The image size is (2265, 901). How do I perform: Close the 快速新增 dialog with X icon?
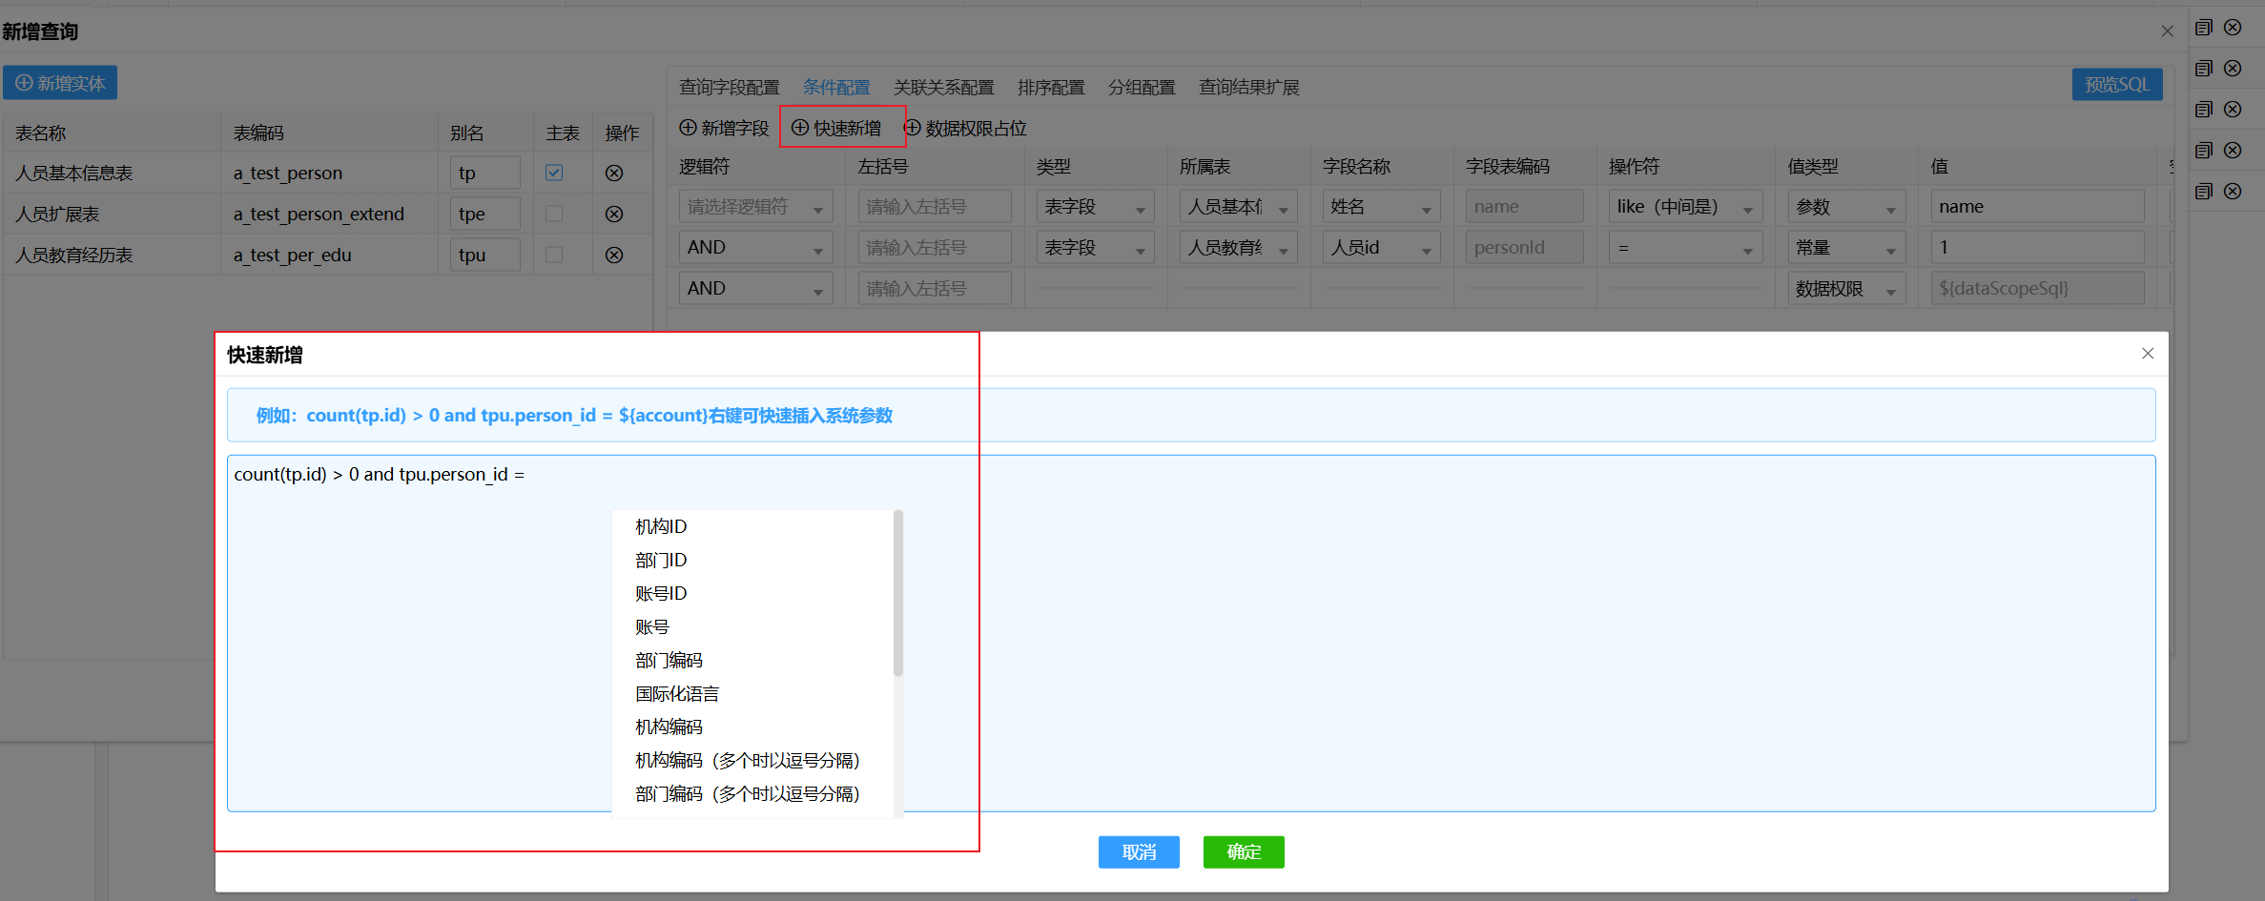pos(2148,354)
